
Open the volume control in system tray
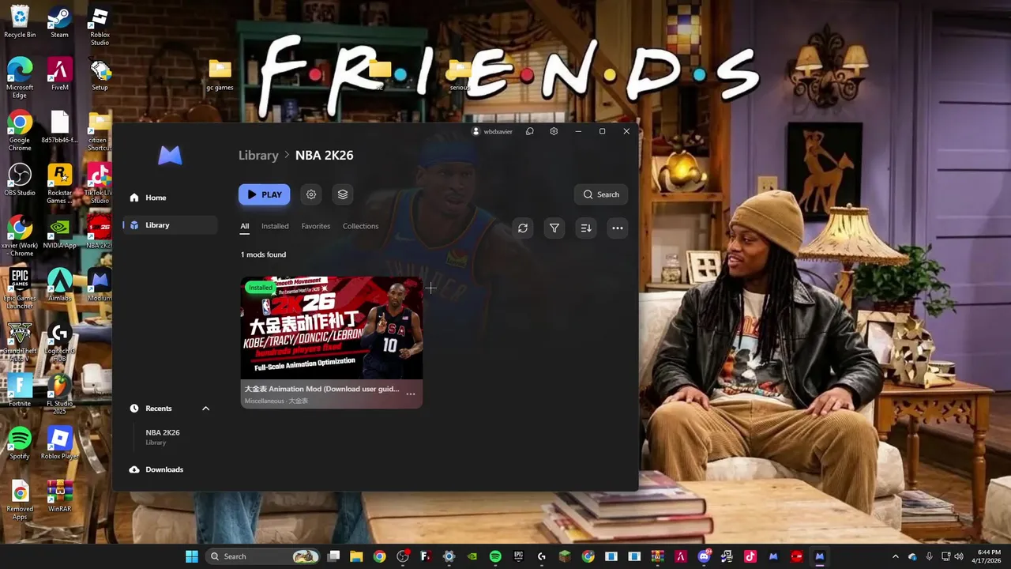[x=959, y=556]
